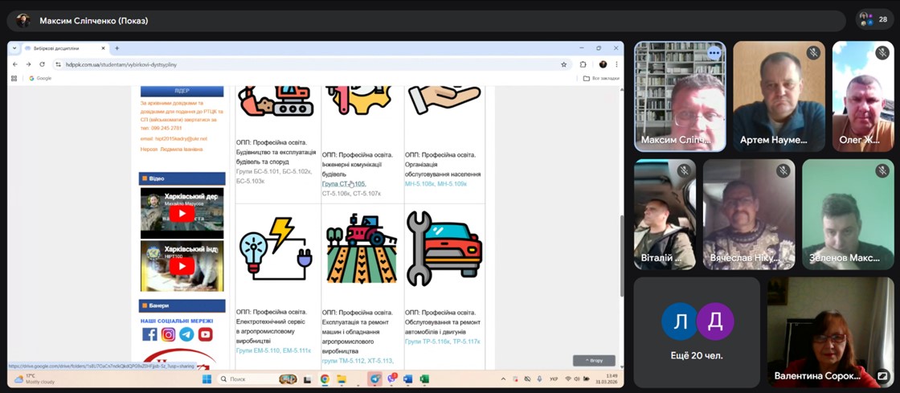Open the tab search dropdown arrow
Viewport: 900px width, 393px height.
coord(14,48)
